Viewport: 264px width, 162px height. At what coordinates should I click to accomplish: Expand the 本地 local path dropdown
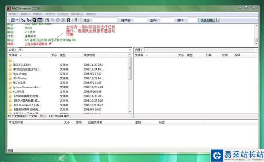(x=130, y=50)
